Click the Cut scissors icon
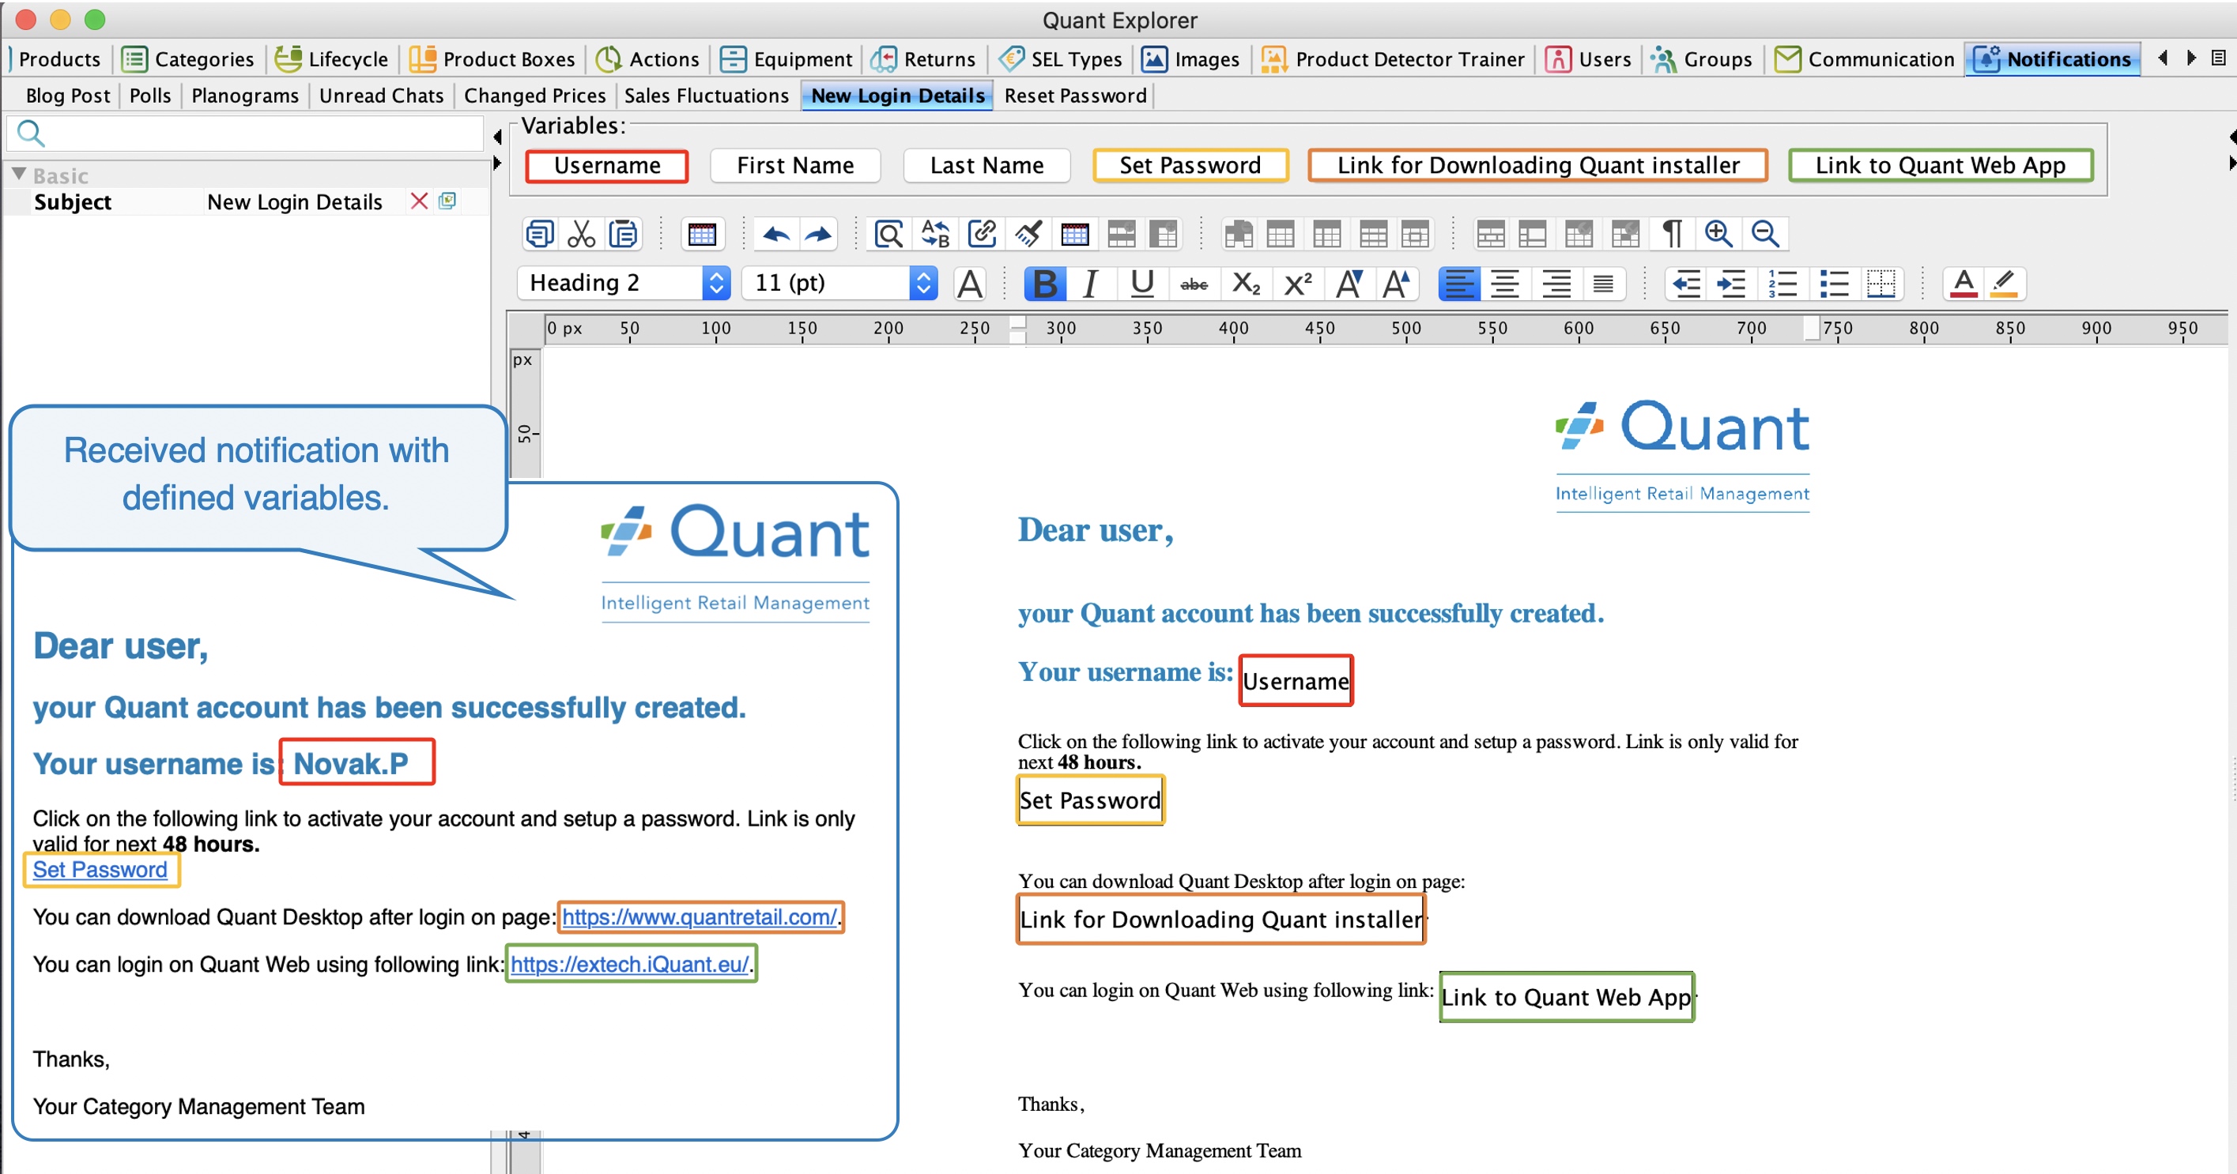The image size is (2237, 1174). point(581,233)
